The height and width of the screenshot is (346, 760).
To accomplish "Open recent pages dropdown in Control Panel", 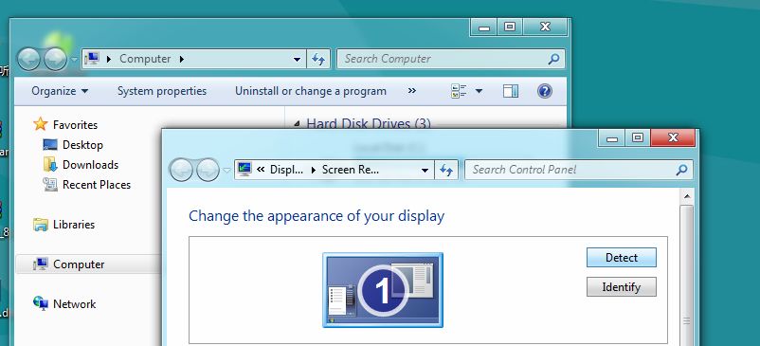I will (x=226, y=171).
